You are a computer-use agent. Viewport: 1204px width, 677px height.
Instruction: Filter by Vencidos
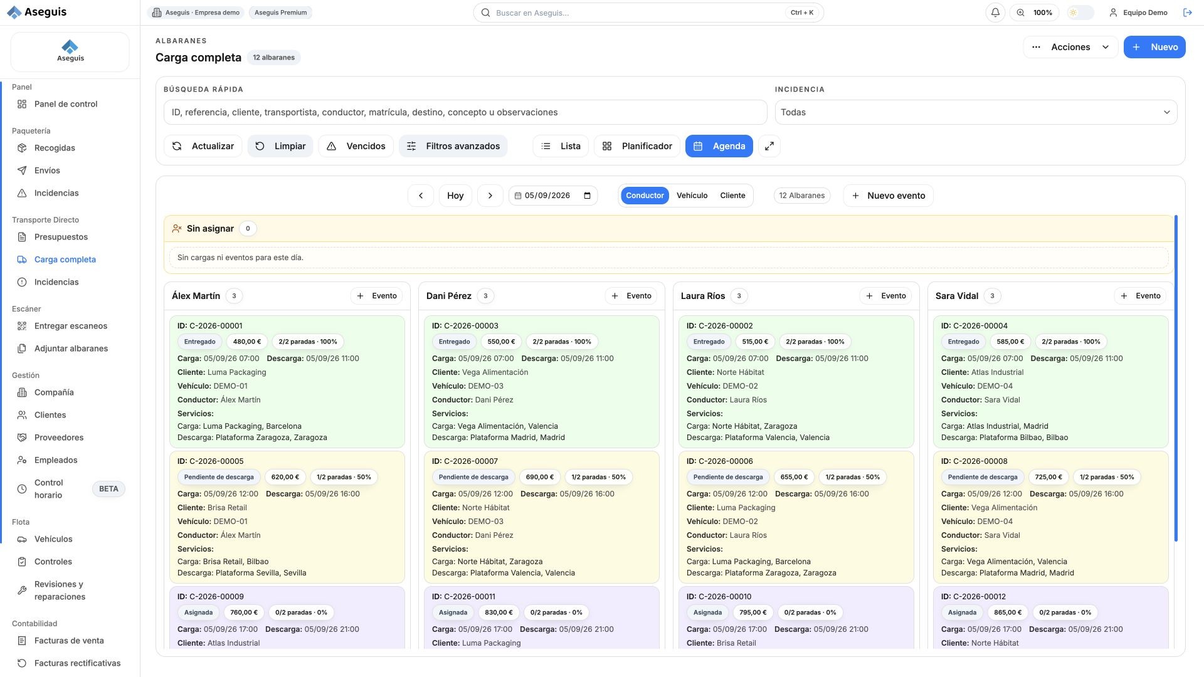356,146
